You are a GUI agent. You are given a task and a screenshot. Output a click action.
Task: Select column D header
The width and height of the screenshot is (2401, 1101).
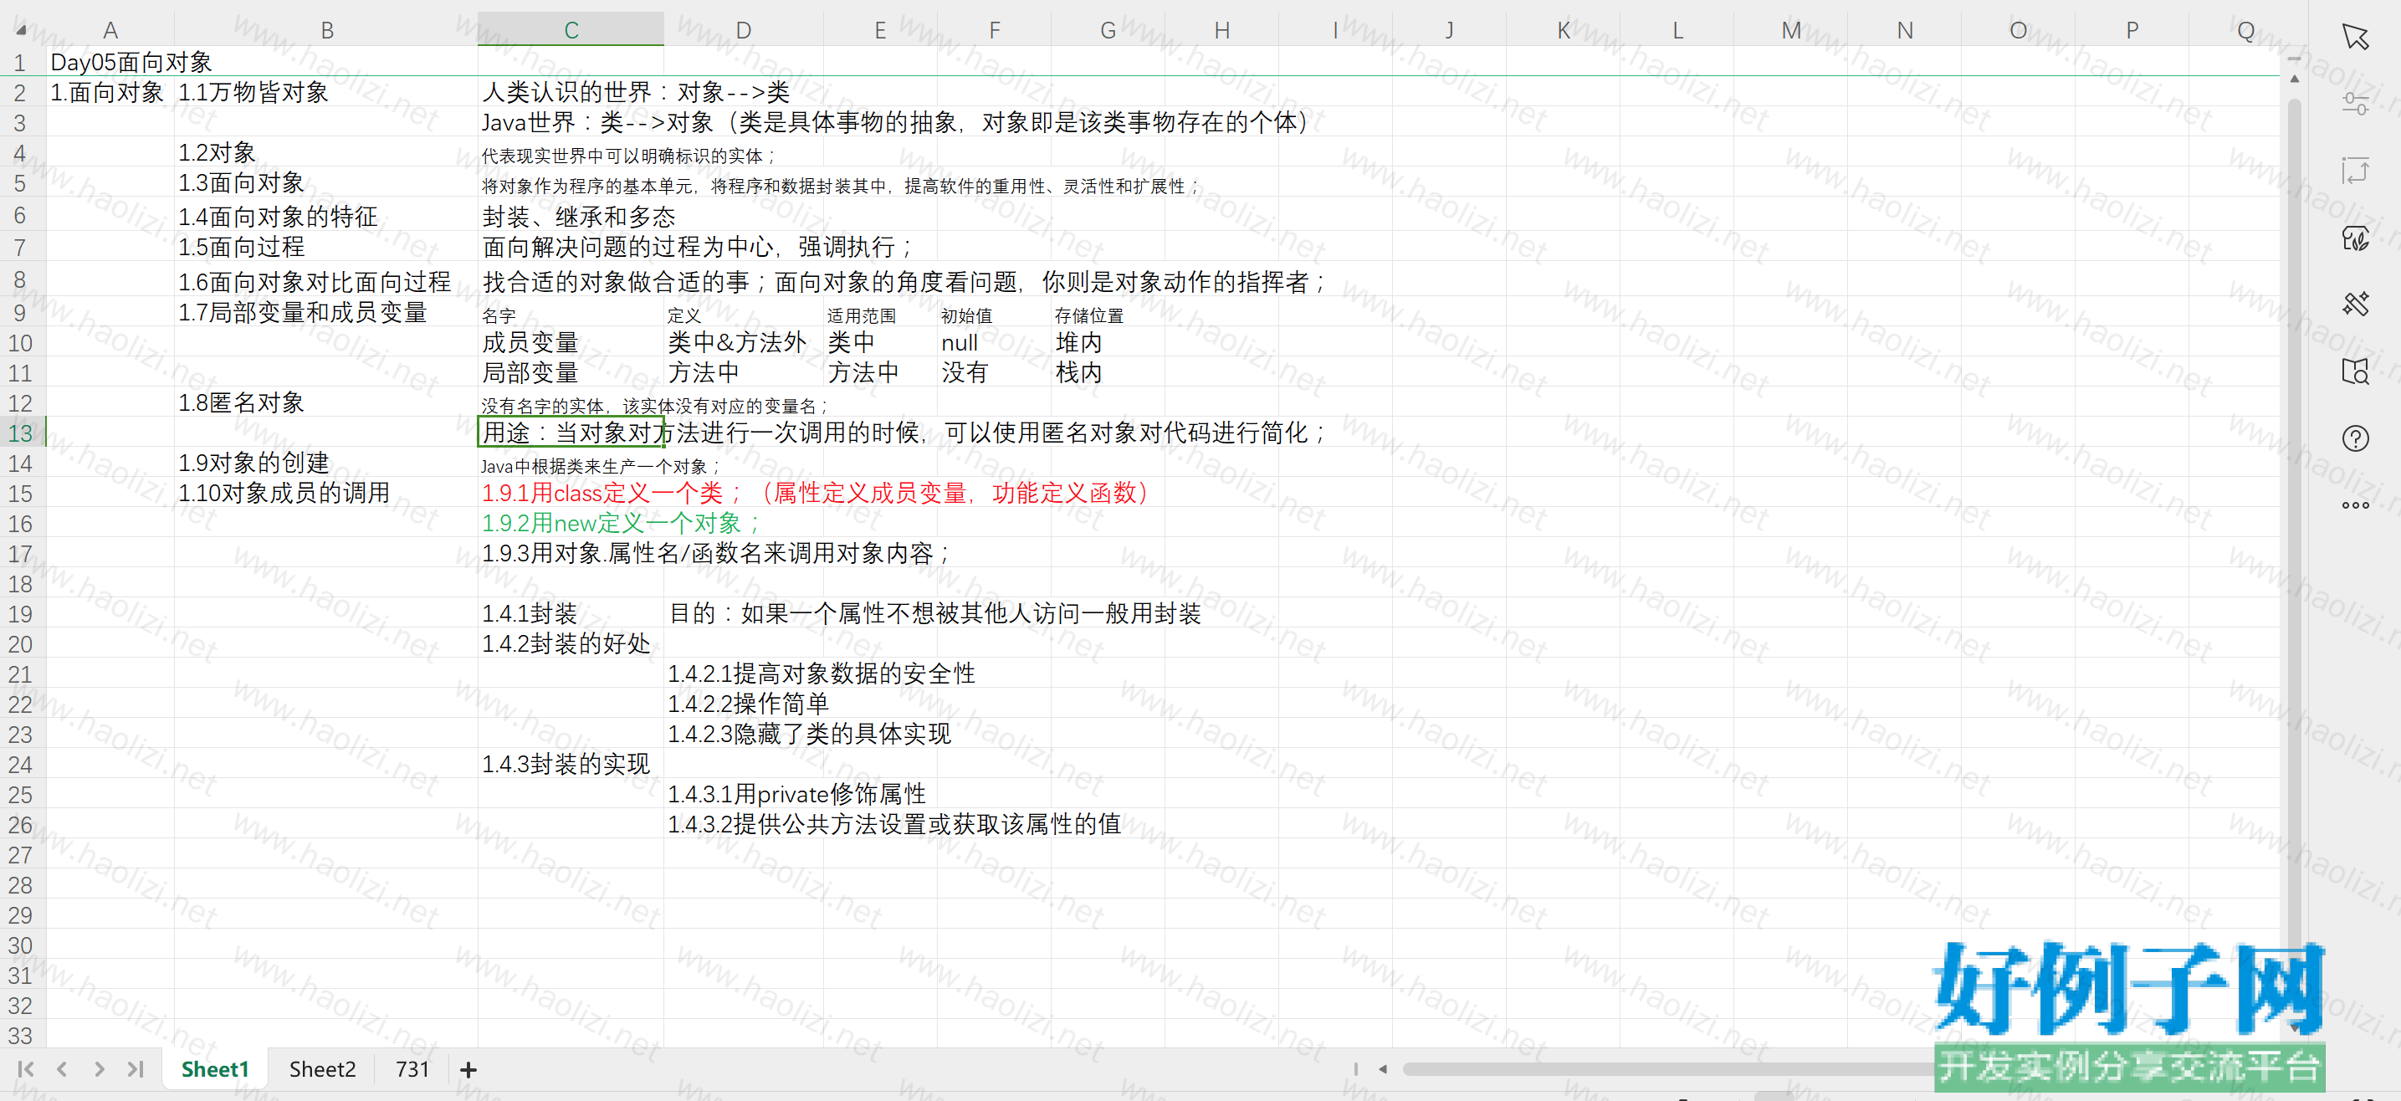point(743,31)
